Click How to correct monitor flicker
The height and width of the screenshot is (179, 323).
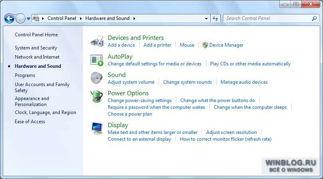(226, 139)
